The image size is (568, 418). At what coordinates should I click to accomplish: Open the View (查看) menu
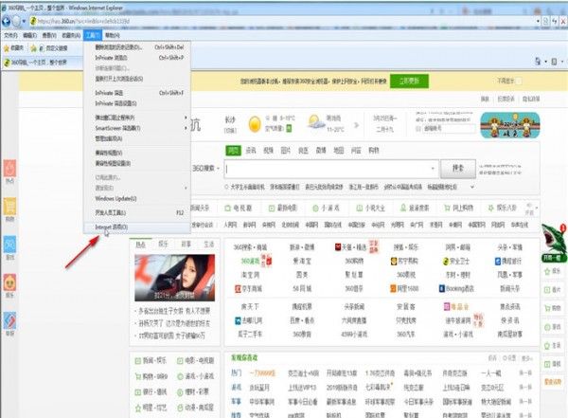point(49,35)
